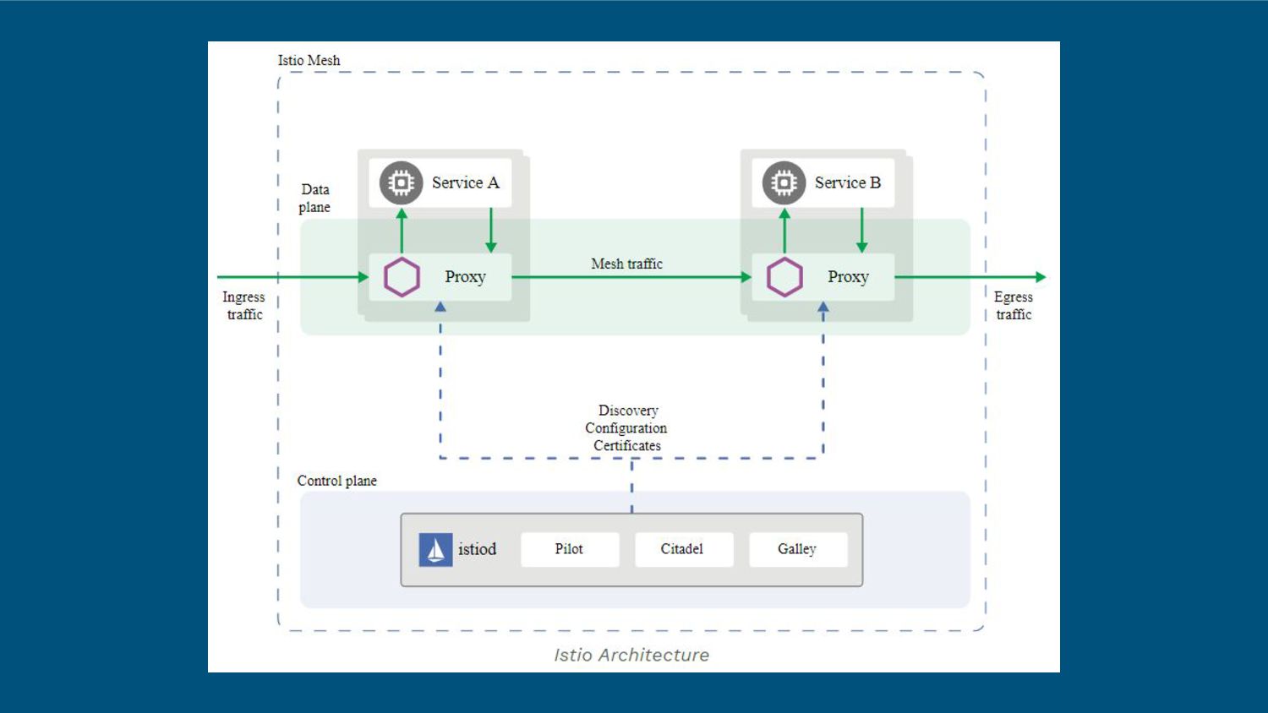Viewport: 1268px width, 713px height.
Task: Click the Discovery text
Action: tap(628, 411)
